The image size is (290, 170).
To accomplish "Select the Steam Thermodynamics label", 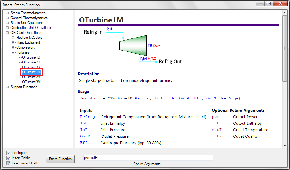I will [x=28, y=13].
